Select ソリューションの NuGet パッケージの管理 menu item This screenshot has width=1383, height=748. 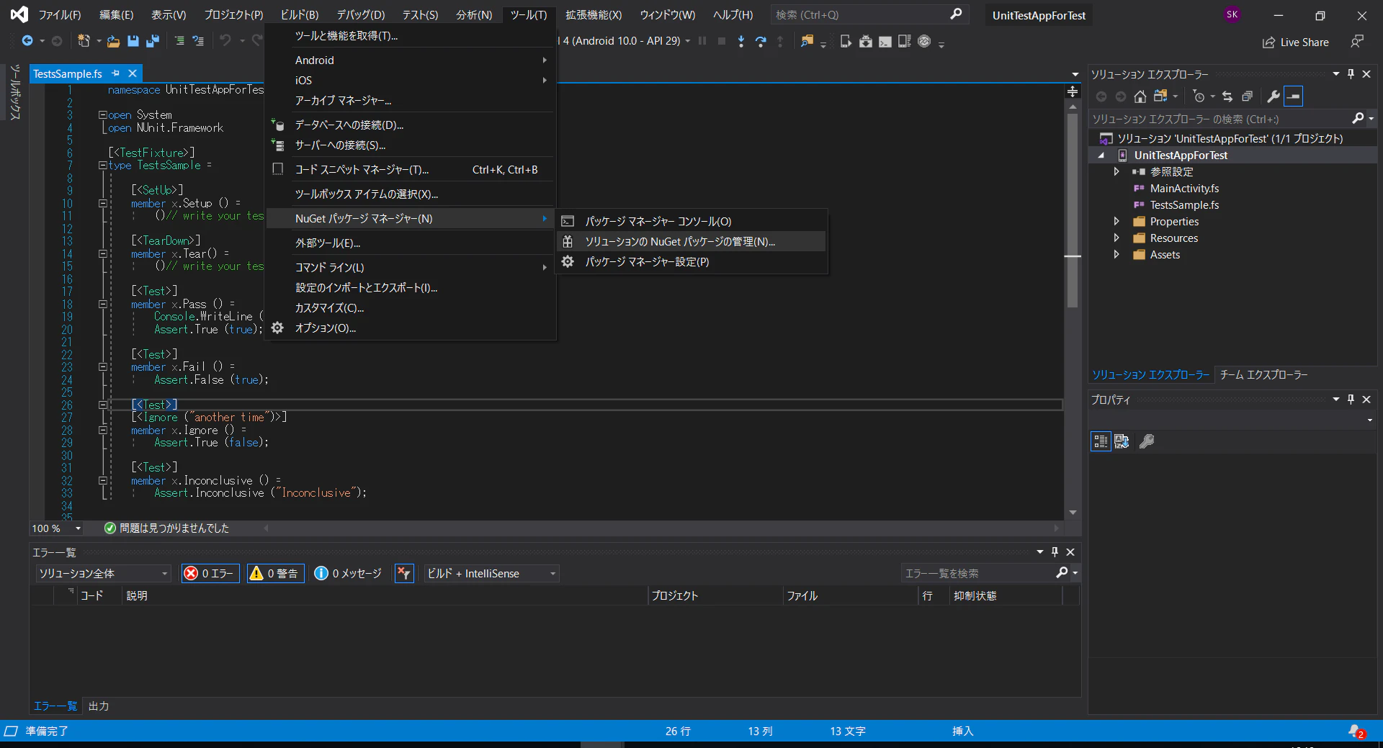click(691, 242)
